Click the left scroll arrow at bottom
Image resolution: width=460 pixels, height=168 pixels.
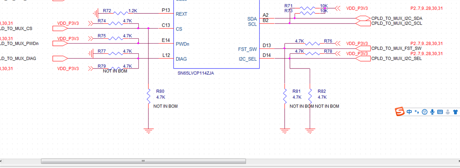coord(2,161)
